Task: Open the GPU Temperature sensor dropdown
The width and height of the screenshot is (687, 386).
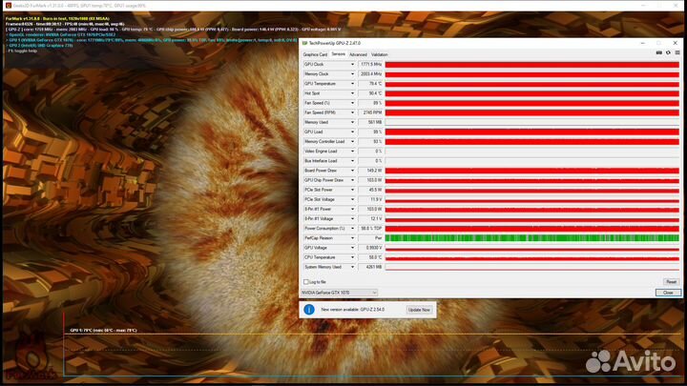Action: point(352,84)
